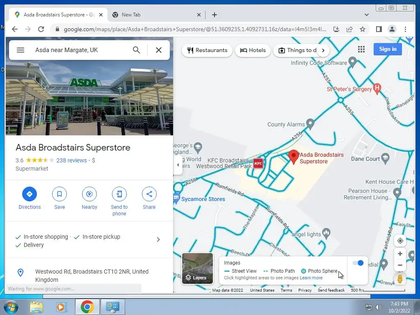Collapse the side panel arrow
Screen dimensions: 420x315
pos(178,165)
